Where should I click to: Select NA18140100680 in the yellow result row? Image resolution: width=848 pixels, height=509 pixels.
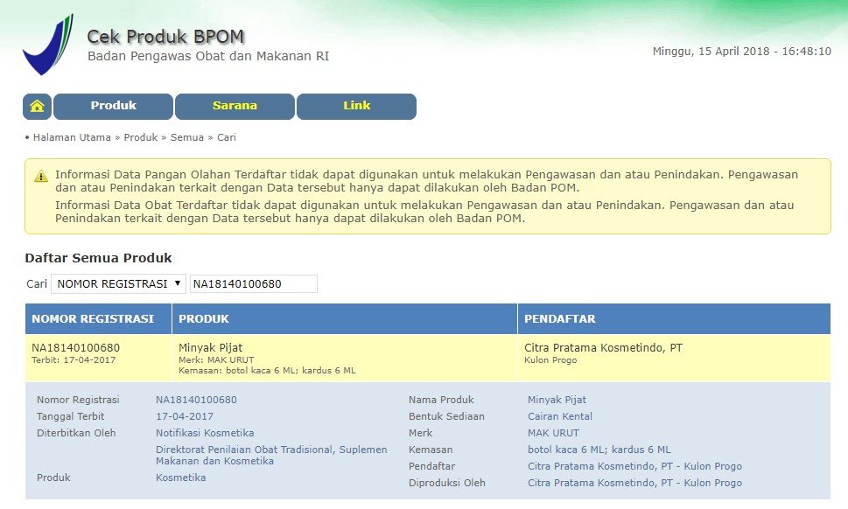pos(76,347)
